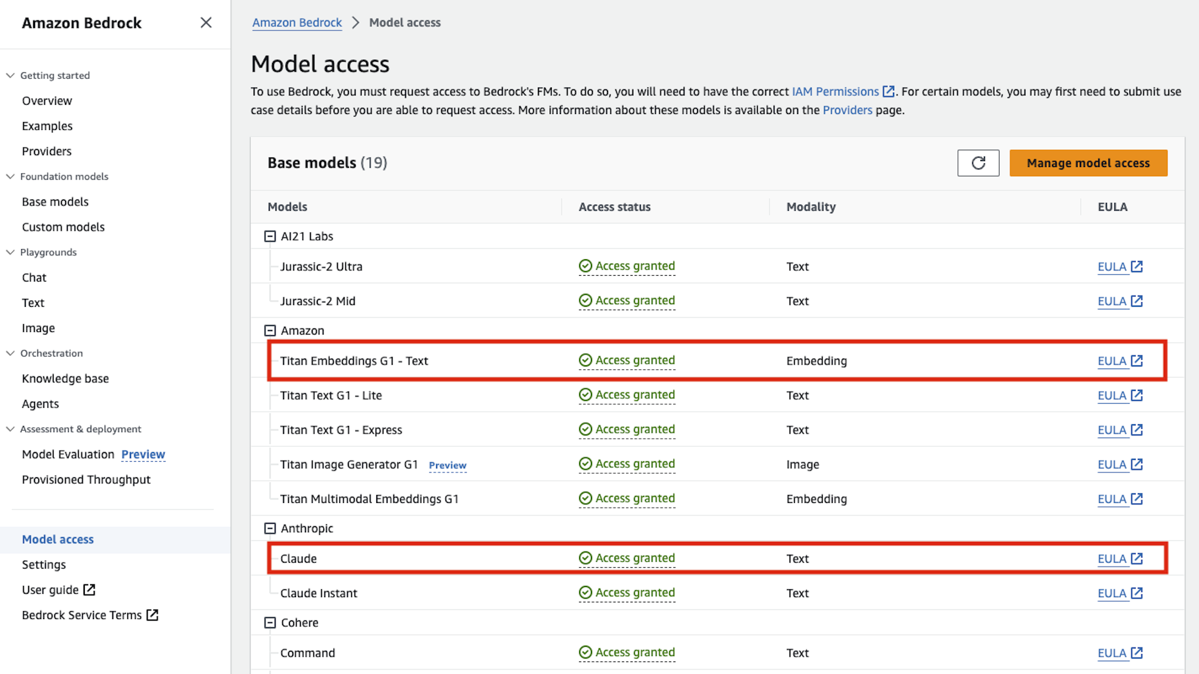Open User guide via its external link icon
Screen dimensions: 1199x674
[x=90, y=589]
